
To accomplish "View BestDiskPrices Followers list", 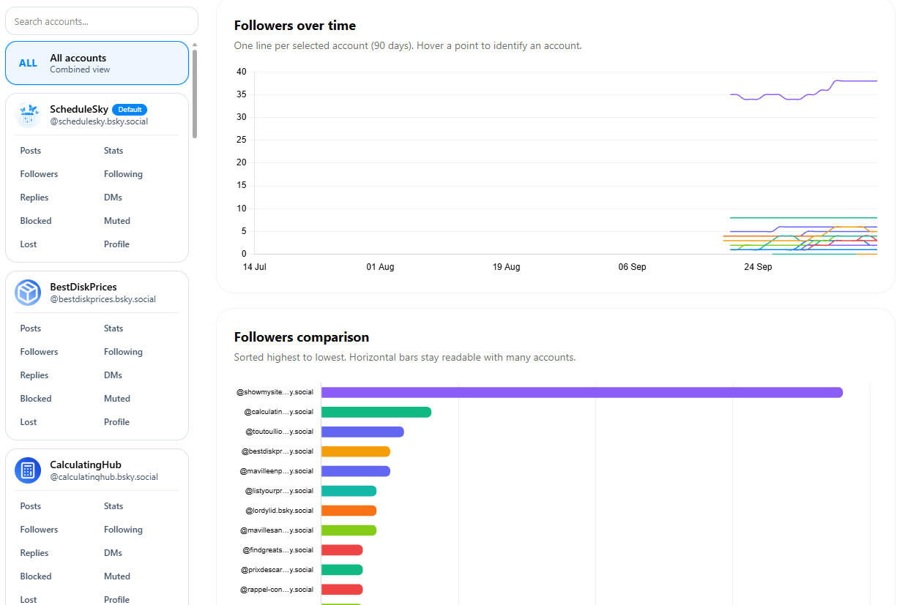I will (x=39, y=352).
